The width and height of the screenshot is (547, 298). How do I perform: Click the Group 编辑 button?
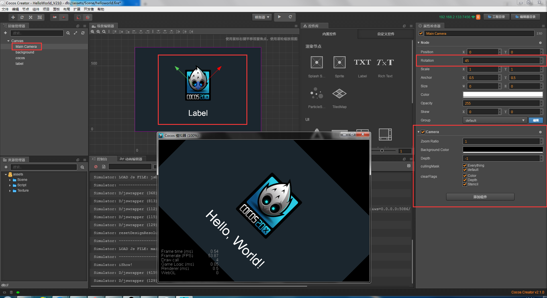pos(536,120)
